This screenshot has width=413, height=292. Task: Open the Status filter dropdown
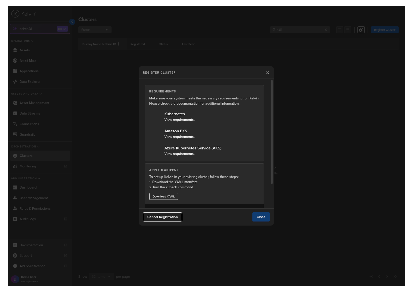(95, 30)
